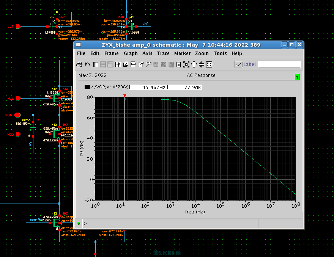The width and height of the screenshot is (334, 257).
Task: Toggle the /VOP trace legend box
Action: coord(87,87)
